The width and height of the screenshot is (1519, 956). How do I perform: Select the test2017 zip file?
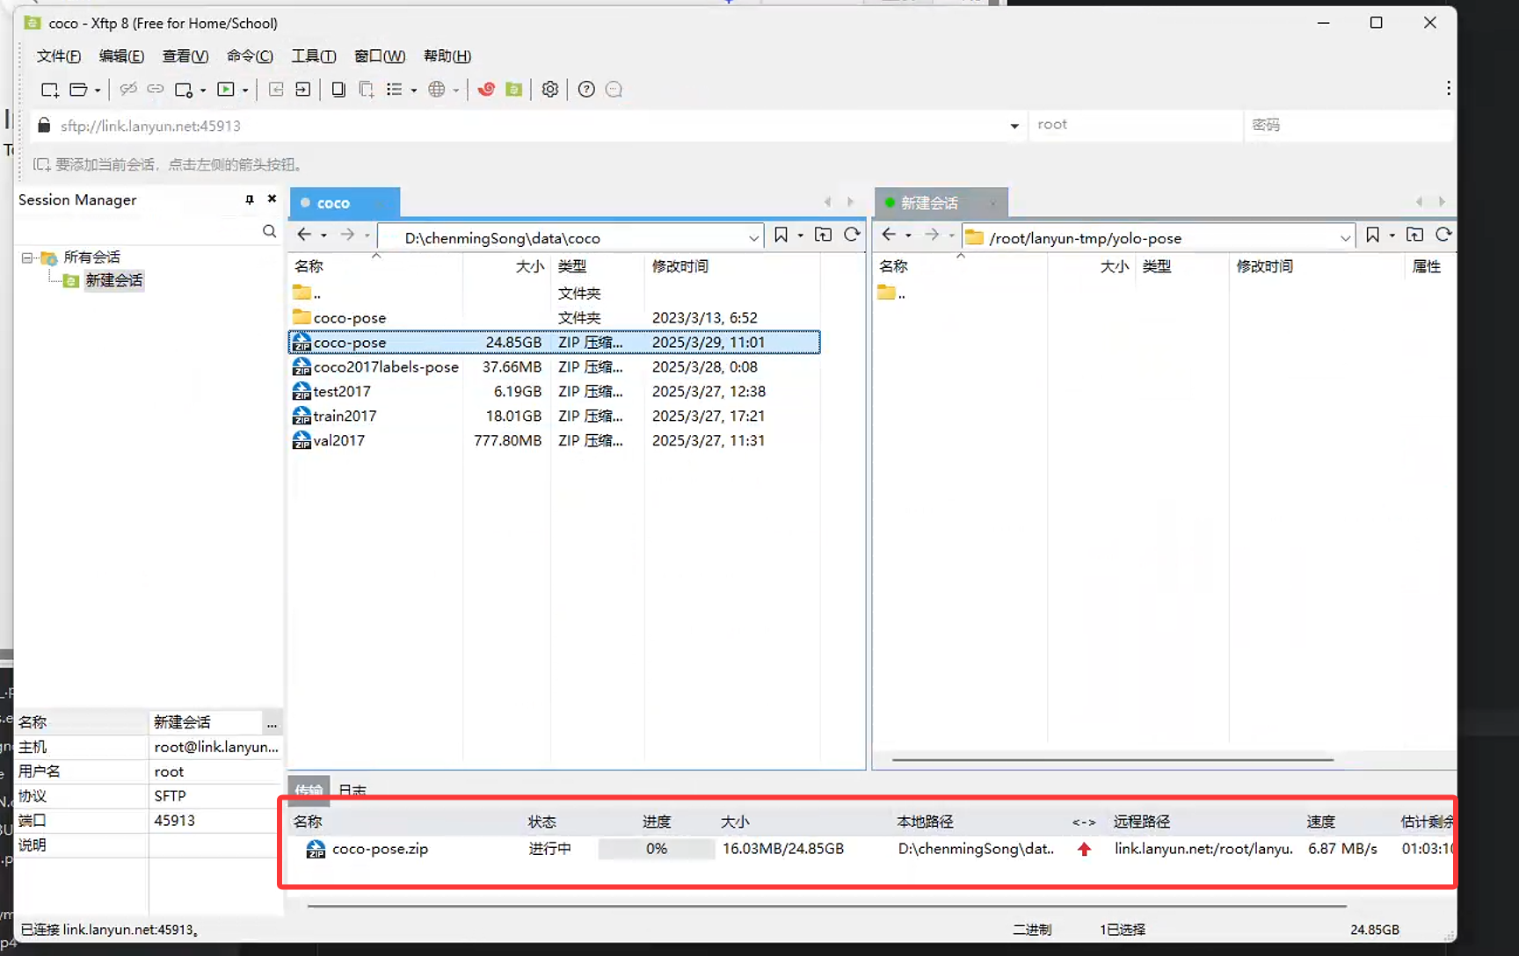555,391
